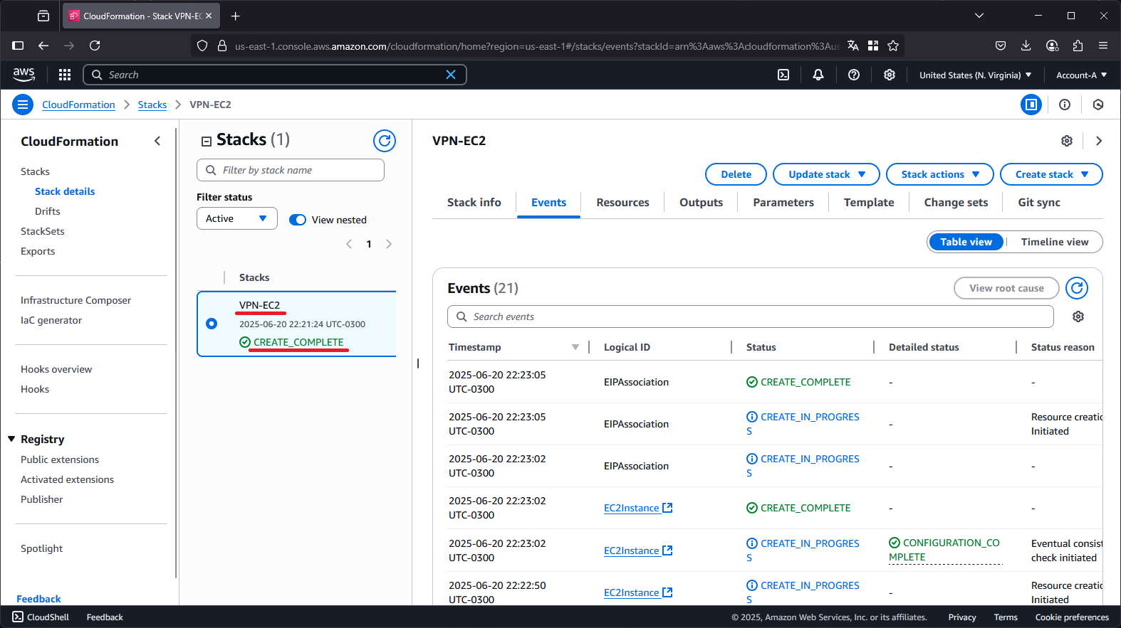Click the AWS top Search field
Screen dimensions: 1121x628
tap(274, 75)
